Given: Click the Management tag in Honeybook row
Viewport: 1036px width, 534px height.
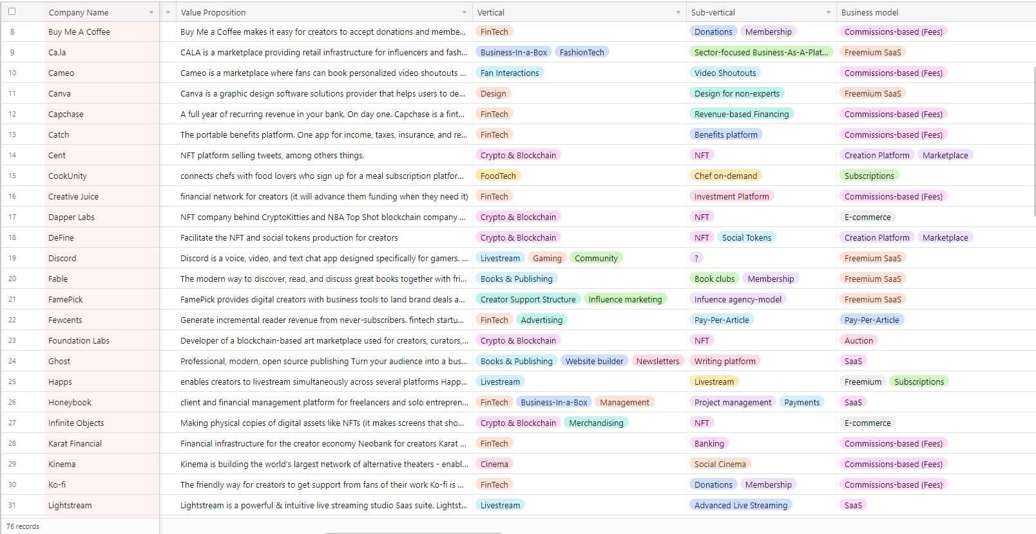Looking at the screenshot, I should point(624,402).
